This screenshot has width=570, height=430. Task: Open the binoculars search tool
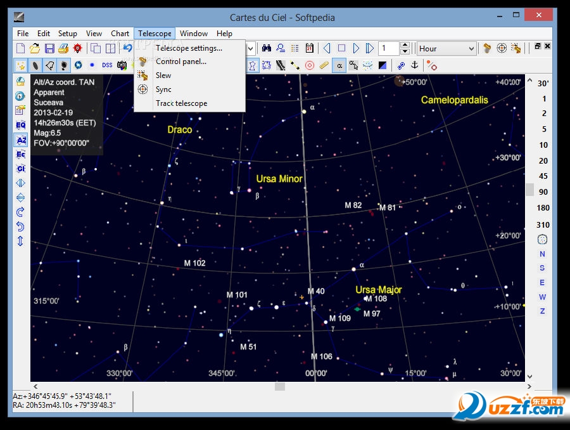pyautogui.click(x=267, y=48)
